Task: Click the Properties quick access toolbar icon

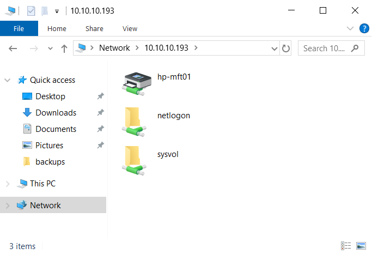Action: pyautogui.click(x=31, y=11)
